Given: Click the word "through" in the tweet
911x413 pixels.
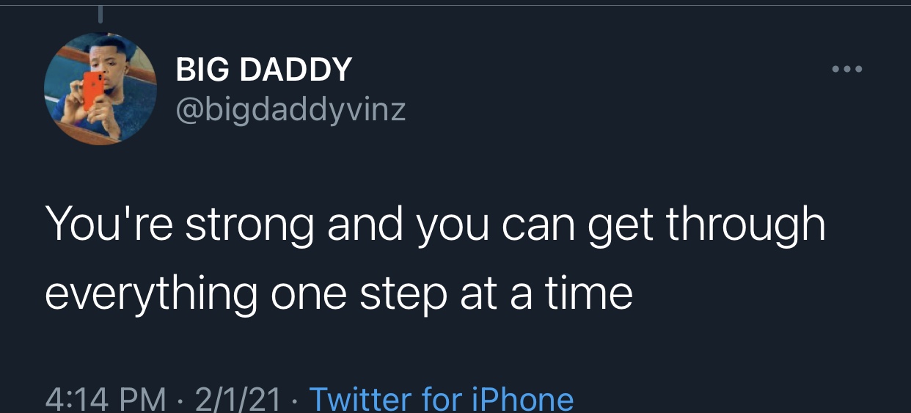Looking at the screenshot, I should click(x=746, y=226).
